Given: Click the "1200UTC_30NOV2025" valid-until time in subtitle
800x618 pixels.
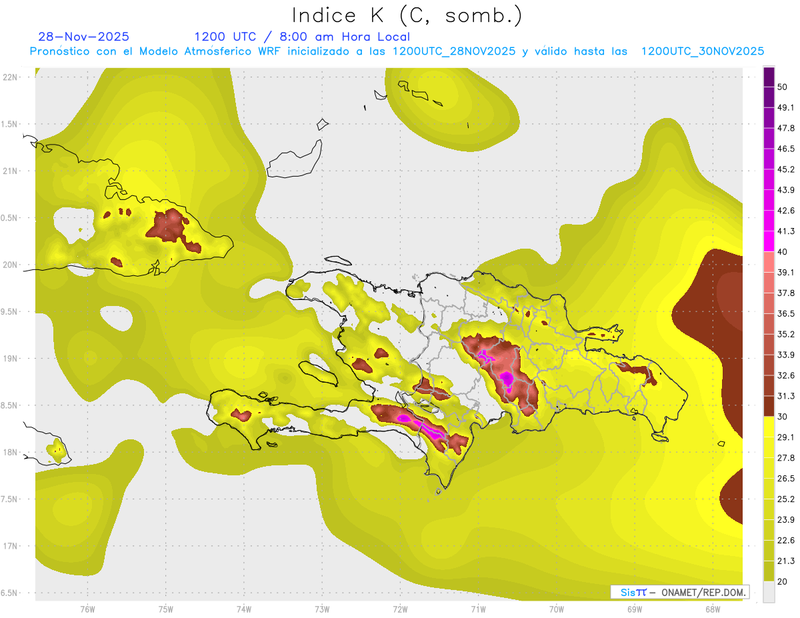Looking at the screenshot, I should [703, 51].
